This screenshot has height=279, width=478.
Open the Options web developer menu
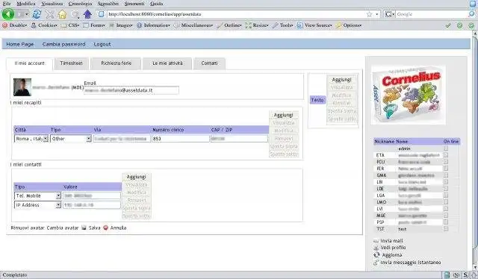[x=349, y=25]
